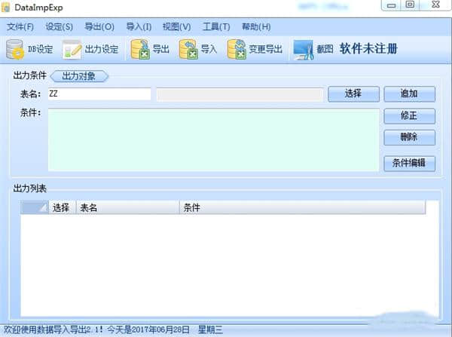Click the 条件 column header in output list
The width and height of the screenshot is (452, 337).
click(302, 207)
